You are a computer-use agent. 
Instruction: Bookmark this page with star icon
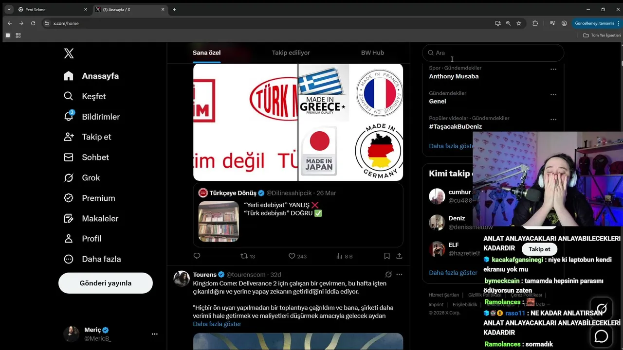point(519,23)
